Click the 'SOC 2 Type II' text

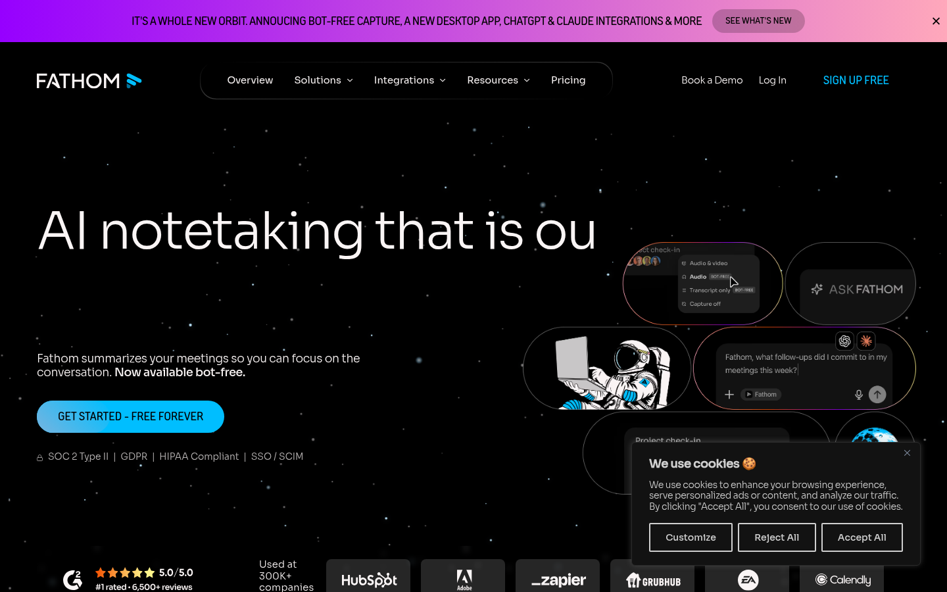click(x=78, y=456)
